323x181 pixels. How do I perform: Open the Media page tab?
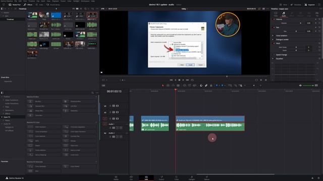click(116, 177)
